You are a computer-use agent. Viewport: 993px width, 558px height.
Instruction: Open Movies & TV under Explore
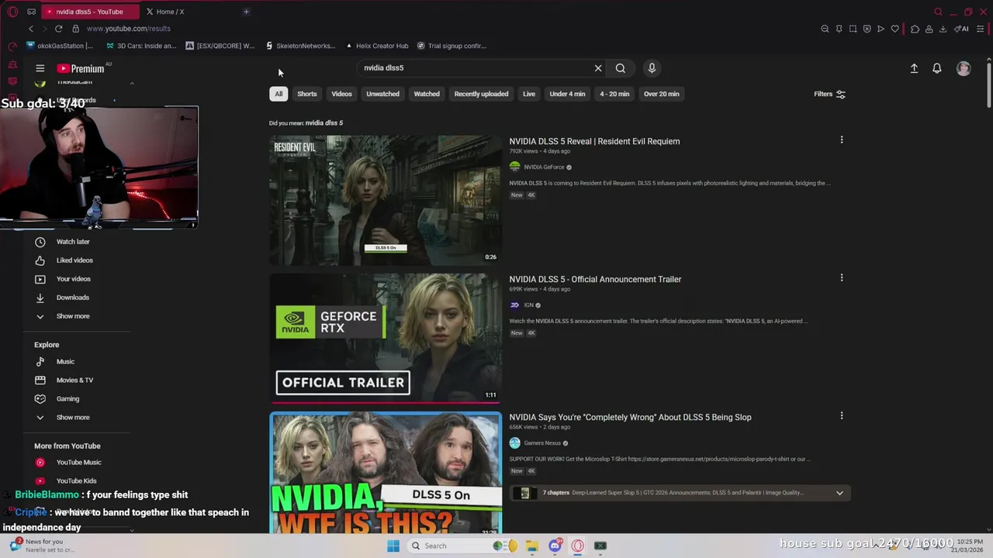(76, 381)
